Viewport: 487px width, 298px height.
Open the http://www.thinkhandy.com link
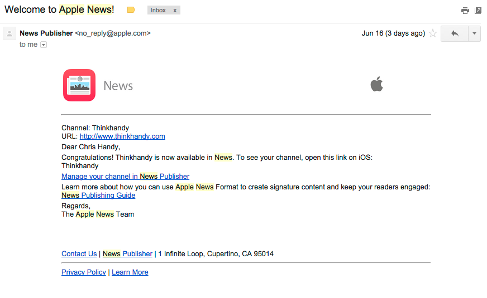pos(122,136)
